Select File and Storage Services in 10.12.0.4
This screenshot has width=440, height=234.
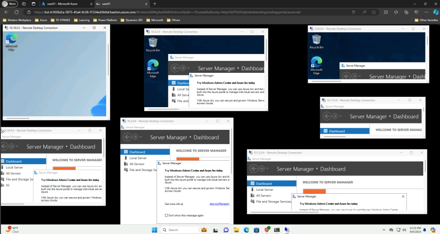pos(272,201)
